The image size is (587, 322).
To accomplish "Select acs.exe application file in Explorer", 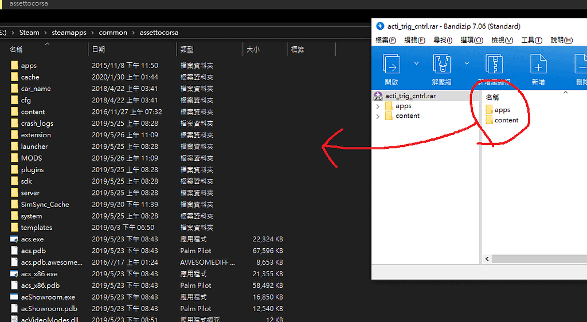I will (32, 239).
